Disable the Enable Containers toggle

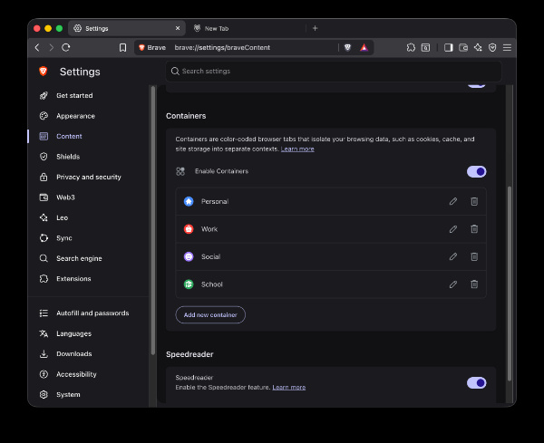[476, 171]
